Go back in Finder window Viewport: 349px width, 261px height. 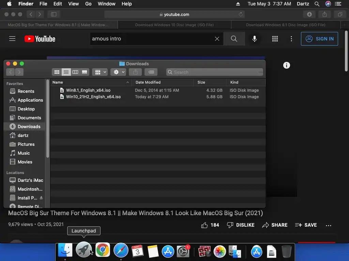(10, 72)
